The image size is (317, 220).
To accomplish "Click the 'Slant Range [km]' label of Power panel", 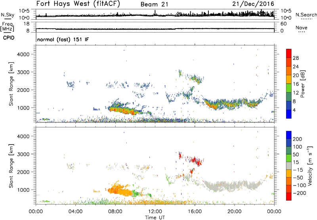I will click(x=11, y=84).
